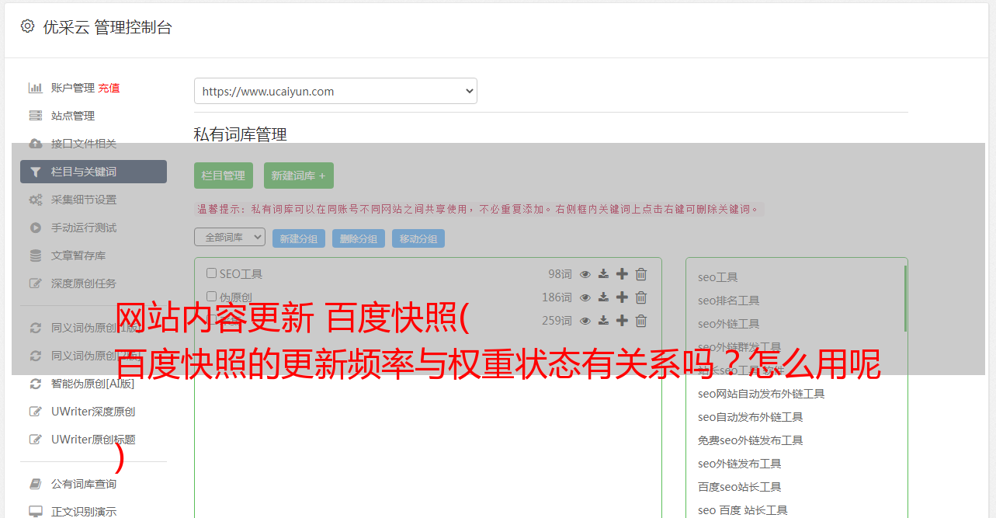
Task: Click the edit icon for UWriter深度原创
Action: [35, 412]
